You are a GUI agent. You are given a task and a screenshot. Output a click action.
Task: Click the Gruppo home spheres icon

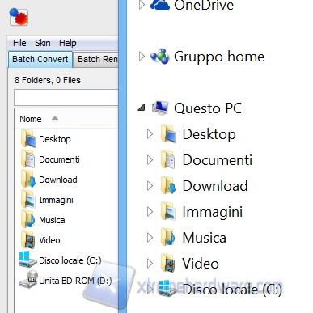pos(160,56)
